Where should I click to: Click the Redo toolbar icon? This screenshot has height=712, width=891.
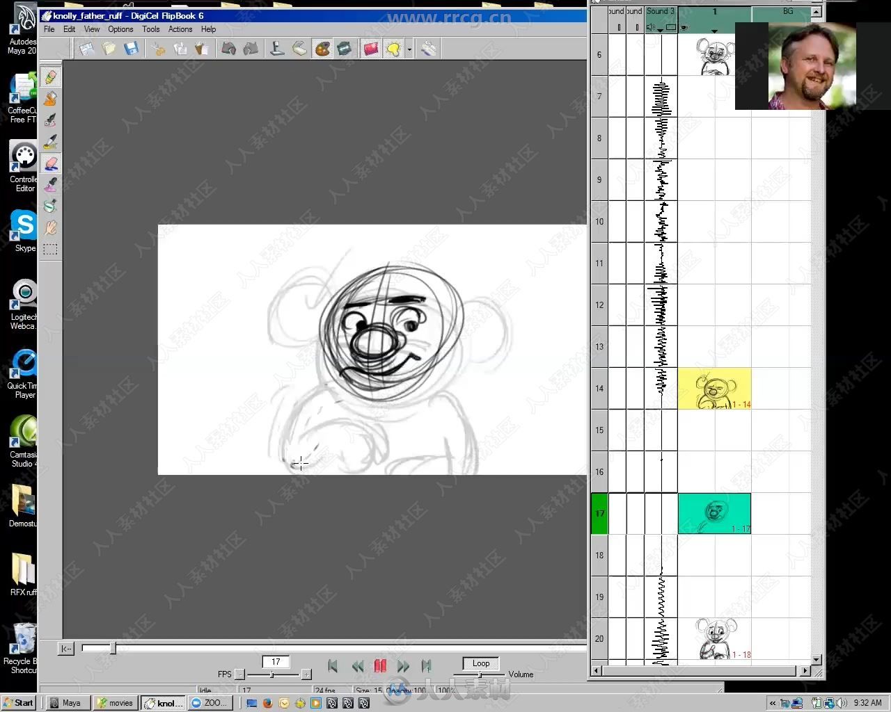251,49
